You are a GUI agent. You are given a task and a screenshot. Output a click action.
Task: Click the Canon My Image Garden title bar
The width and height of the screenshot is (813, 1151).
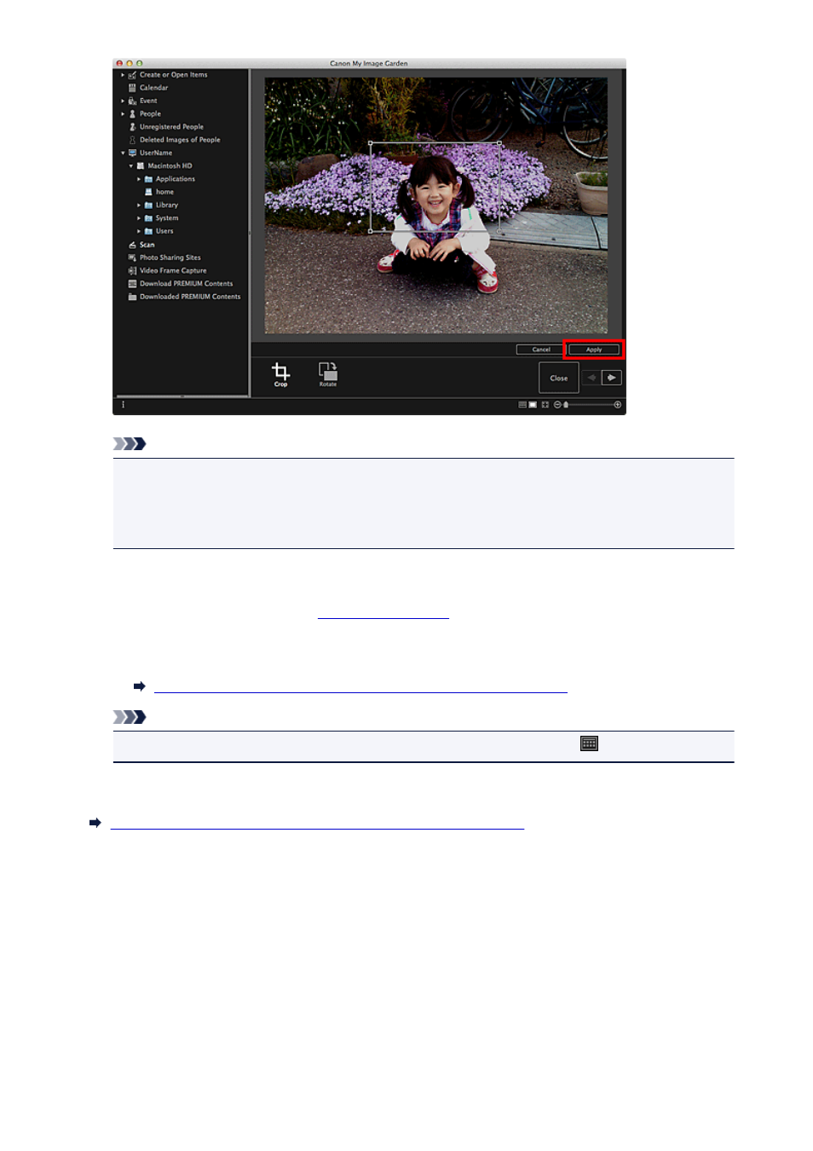(x=369, y=63)
